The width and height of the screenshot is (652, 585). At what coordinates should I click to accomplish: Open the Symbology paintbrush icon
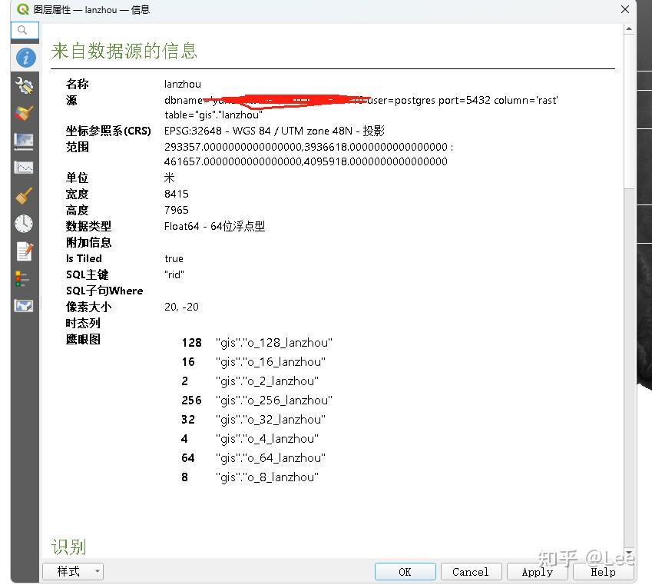pos(24,113)
